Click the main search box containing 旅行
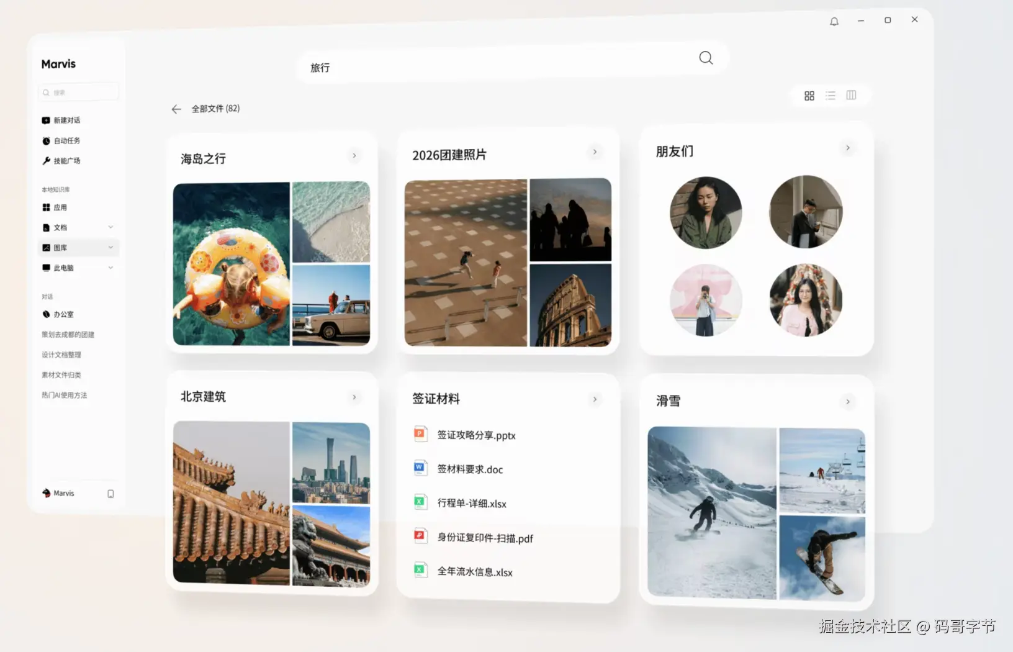This screenshot has height=652, width=1013. coord(512,62)
